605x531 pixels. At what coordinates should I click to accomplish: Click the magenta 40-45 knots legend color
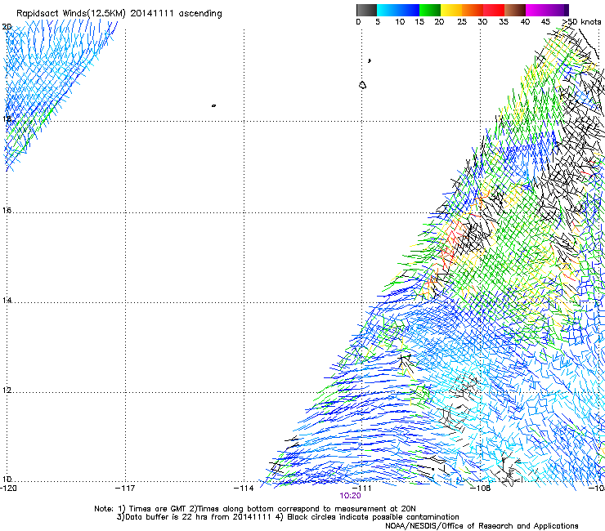pyautogui.click(x=536, y=10)
